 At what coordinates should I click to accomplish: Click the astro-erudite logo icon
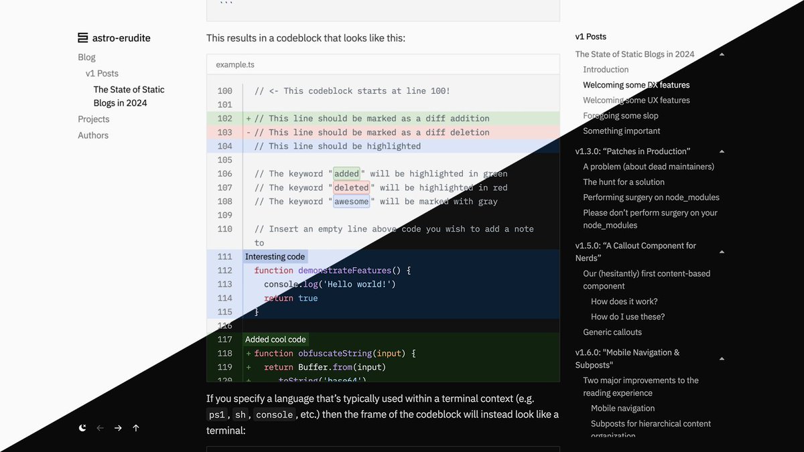[83, 38]
